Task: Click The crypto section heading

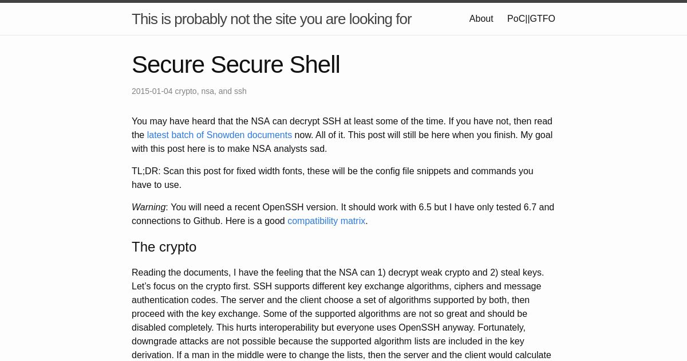Action: pyautogui.click(x=164, y=247)
